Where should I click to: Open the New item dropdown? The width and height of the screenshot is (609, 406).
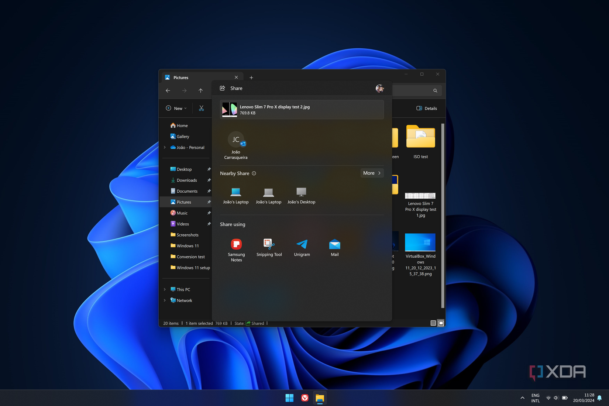pyautogui.click(x=176, y=108)
